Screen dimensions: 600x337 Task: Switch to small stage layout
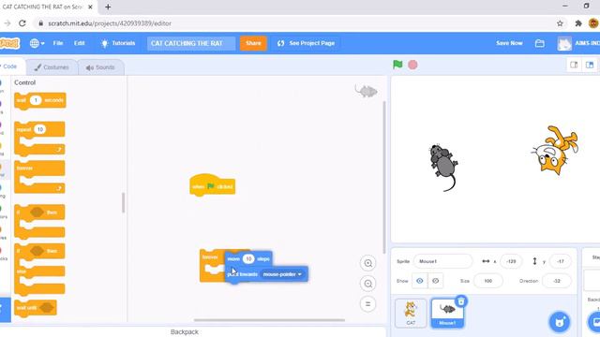tap(574, 65)
